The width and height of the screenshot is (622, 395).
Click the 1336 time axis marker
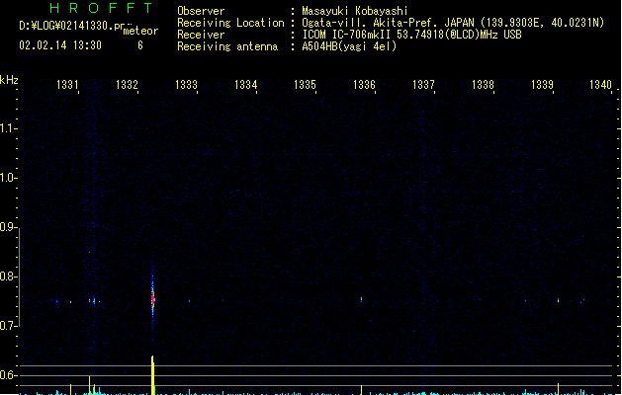point(364,84)
